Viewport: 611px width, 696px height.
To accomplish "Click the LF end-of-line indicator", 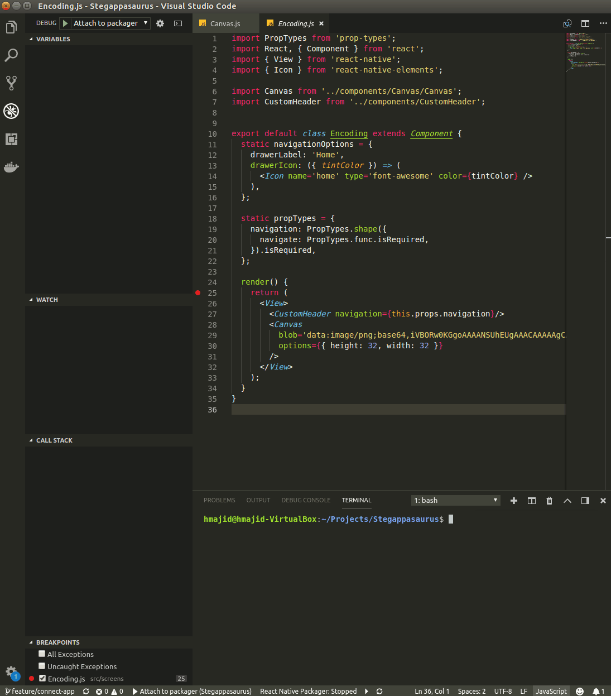I will tap(523, 691).
